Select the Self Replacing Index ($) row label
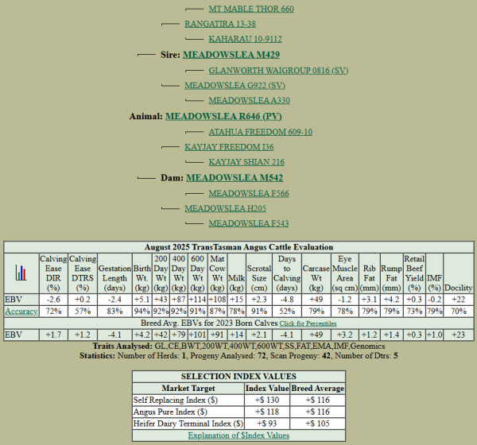 pos(176,400)
